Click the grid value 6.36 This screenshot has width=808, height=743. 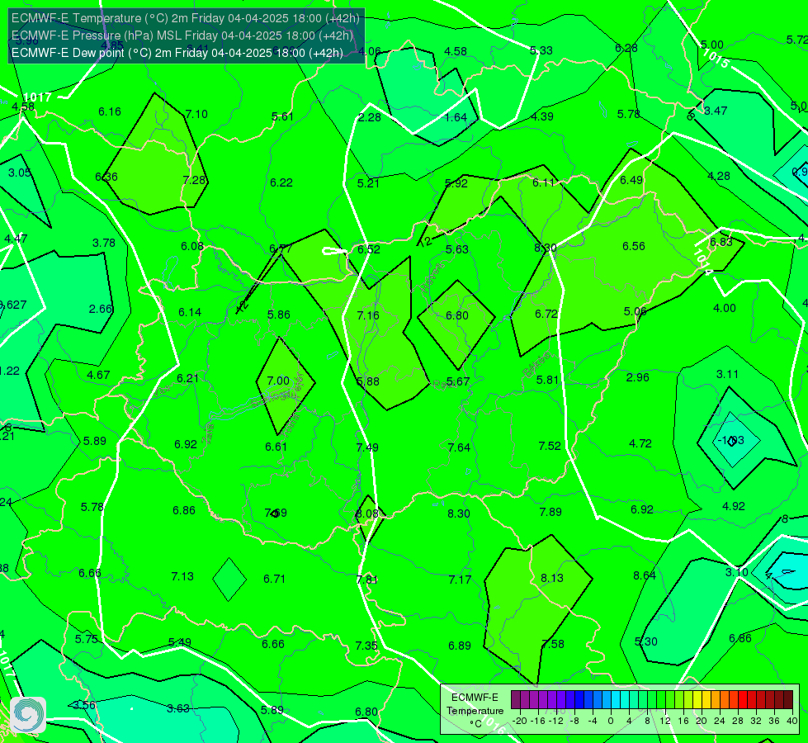(106, 177)
